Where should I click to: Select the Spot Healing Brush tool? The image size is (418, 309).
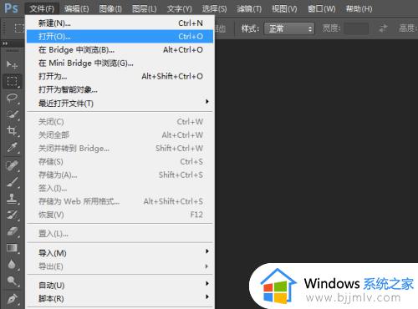(12, 166)
